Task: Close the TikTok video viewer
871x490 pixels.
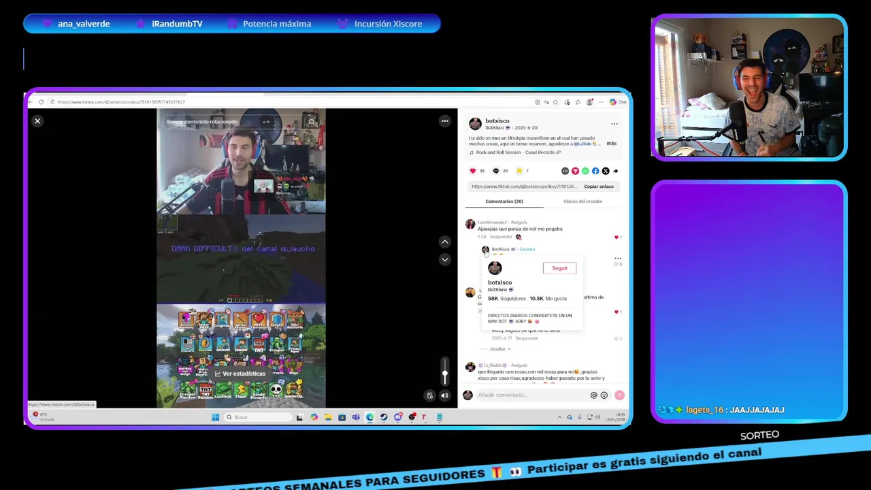Action: 37,121
